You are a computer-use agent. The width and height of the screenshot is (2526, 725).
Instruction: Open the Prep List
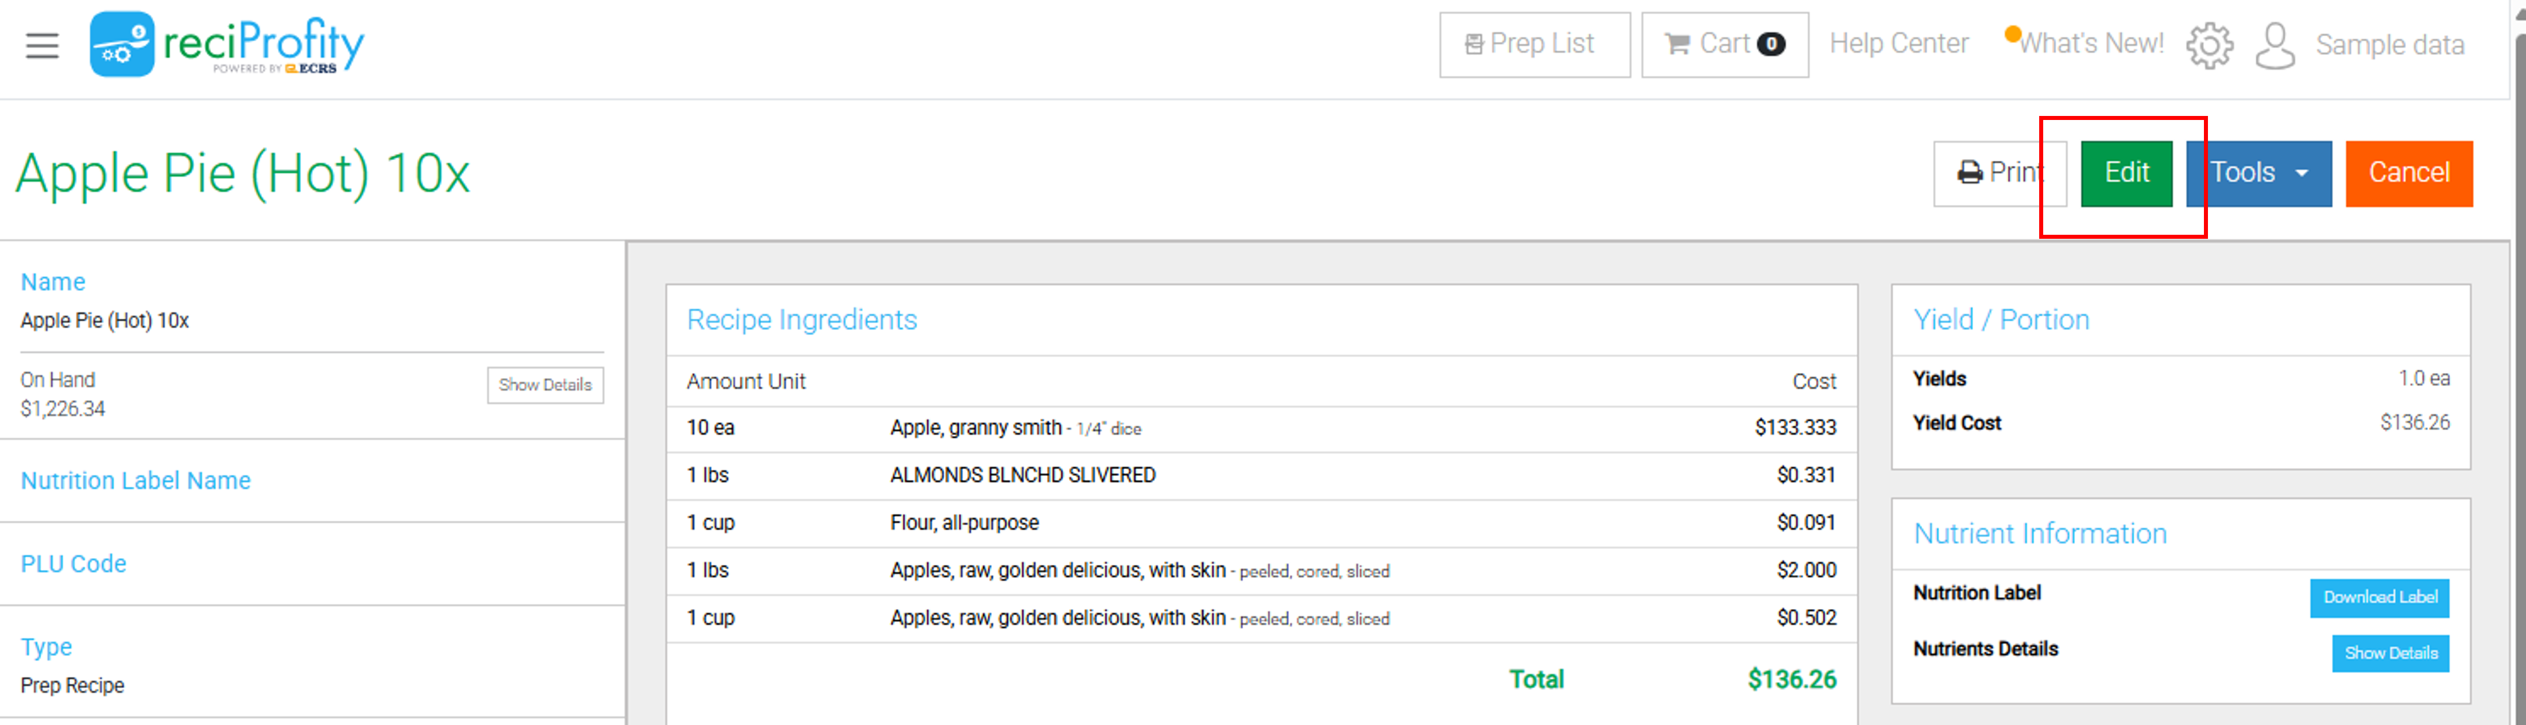[x=1535, y=44]
